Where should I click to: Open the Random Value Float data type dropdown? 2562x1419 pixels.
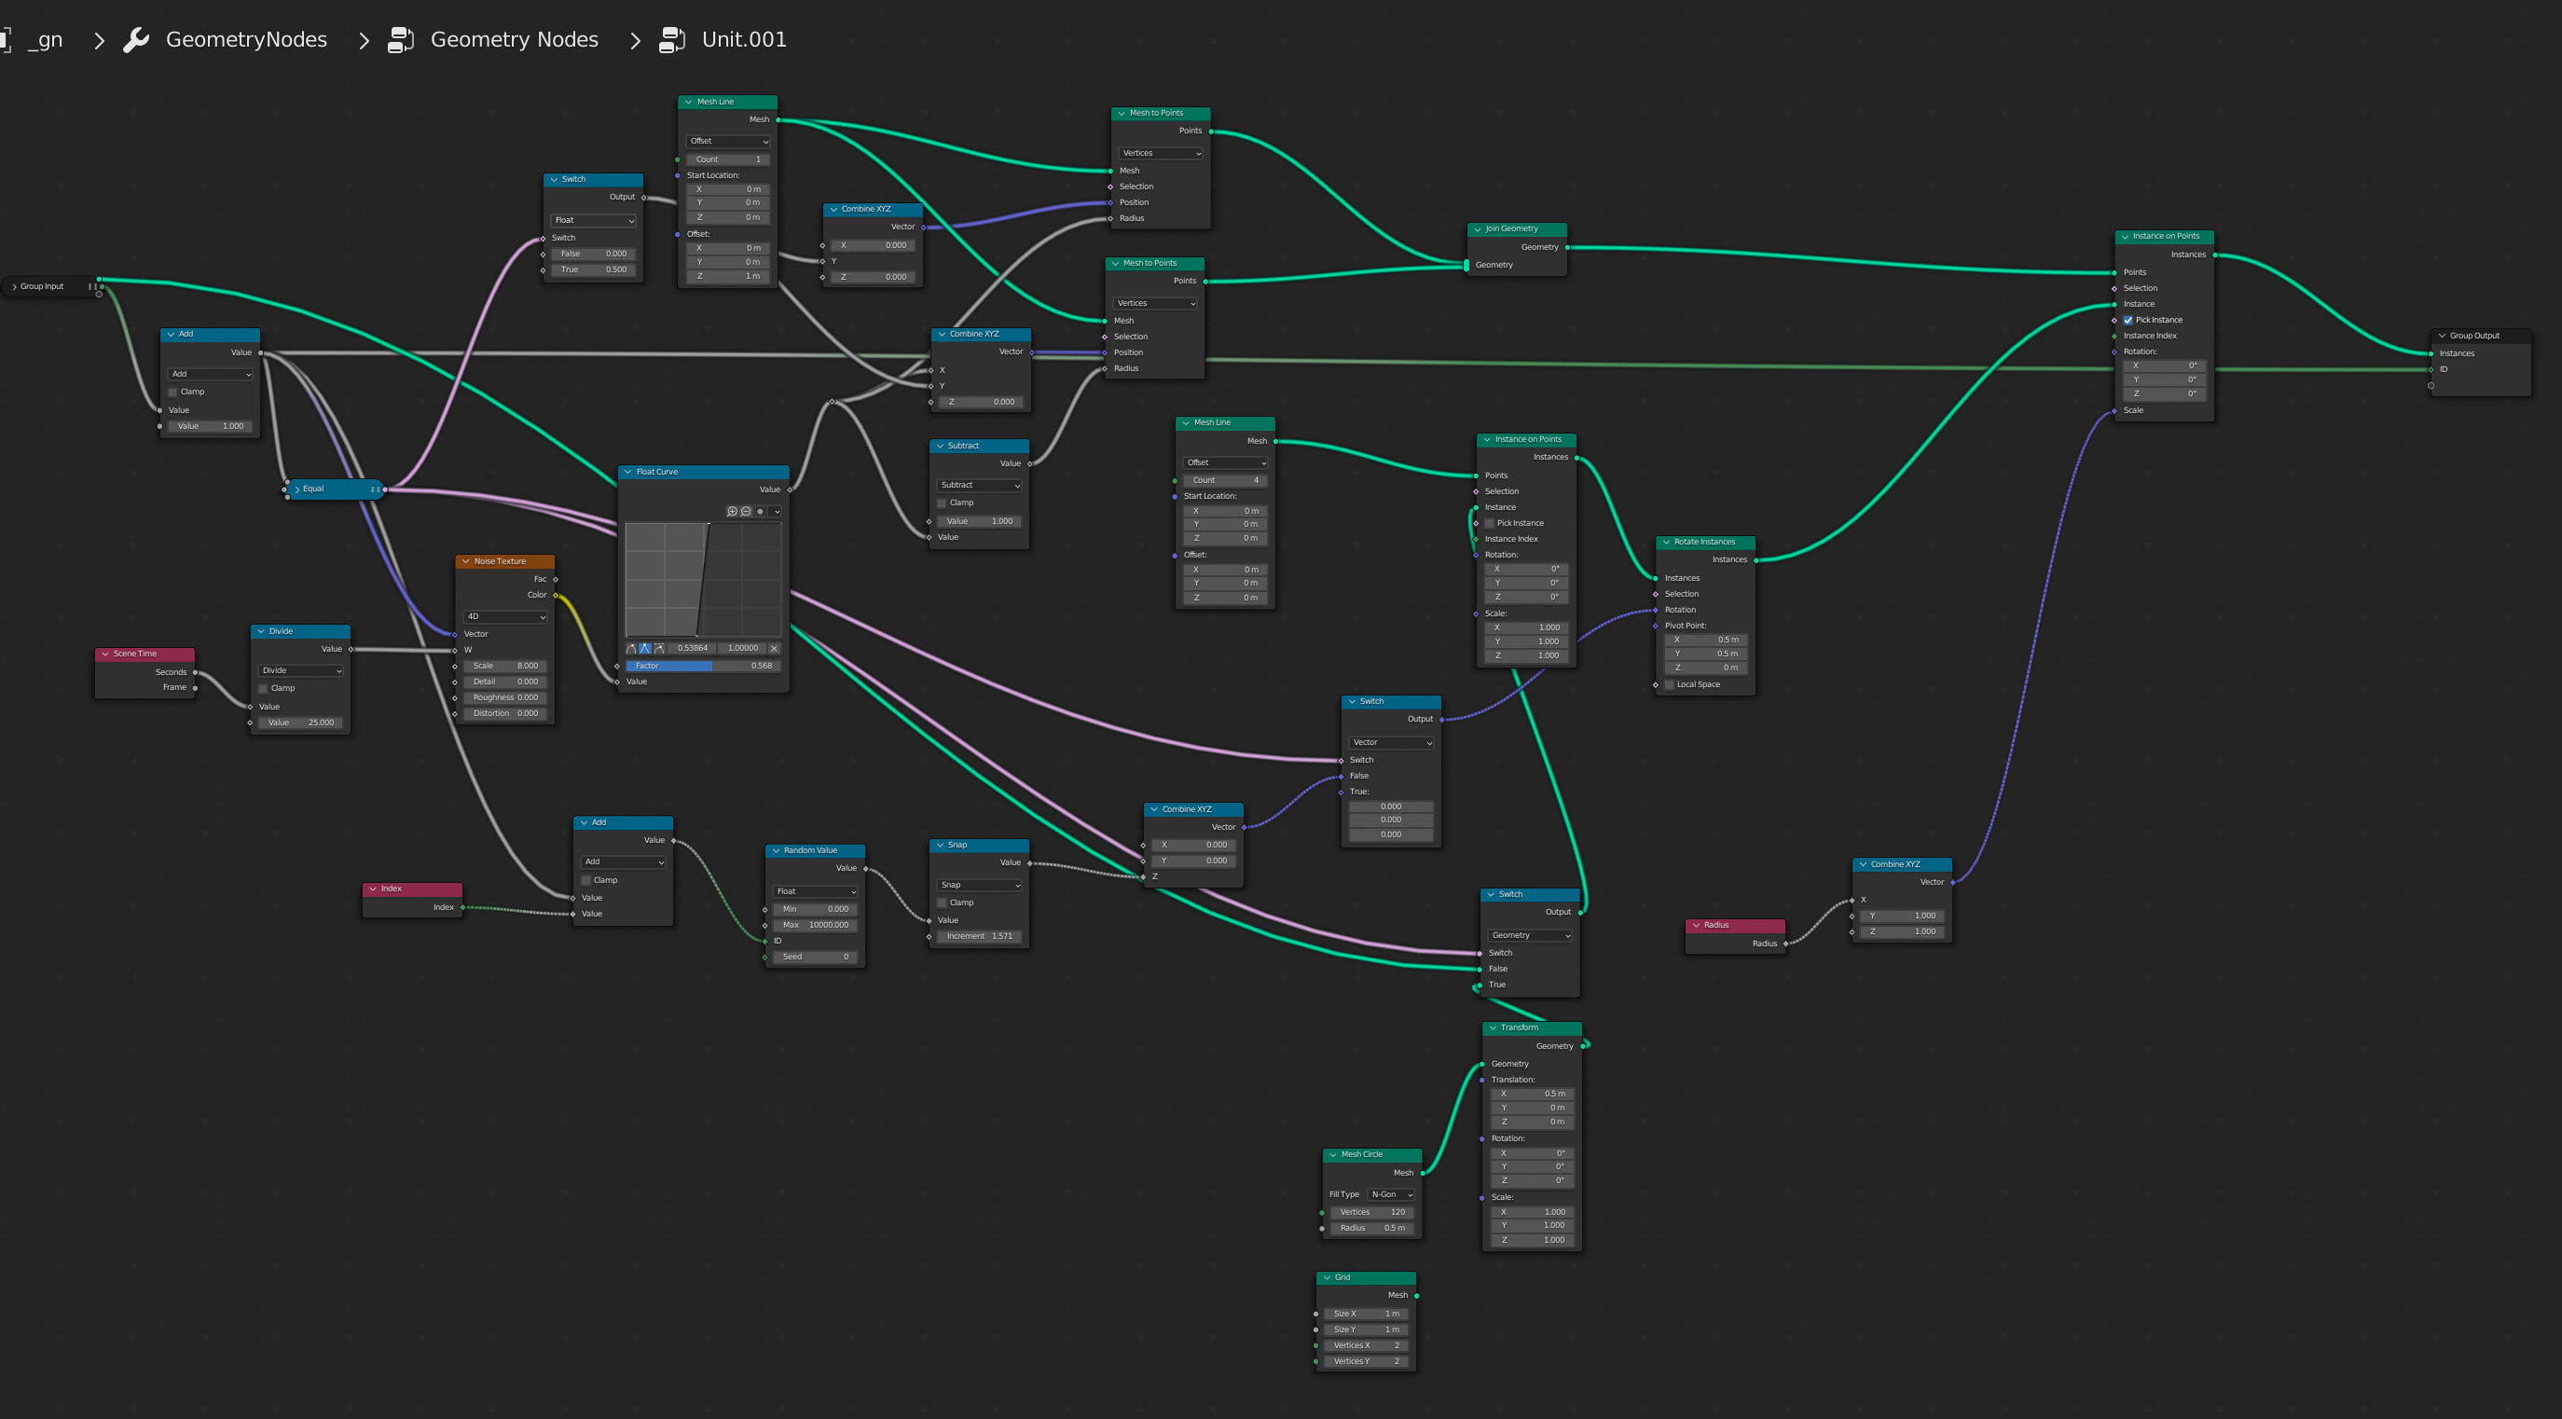(x=815, y=891)
